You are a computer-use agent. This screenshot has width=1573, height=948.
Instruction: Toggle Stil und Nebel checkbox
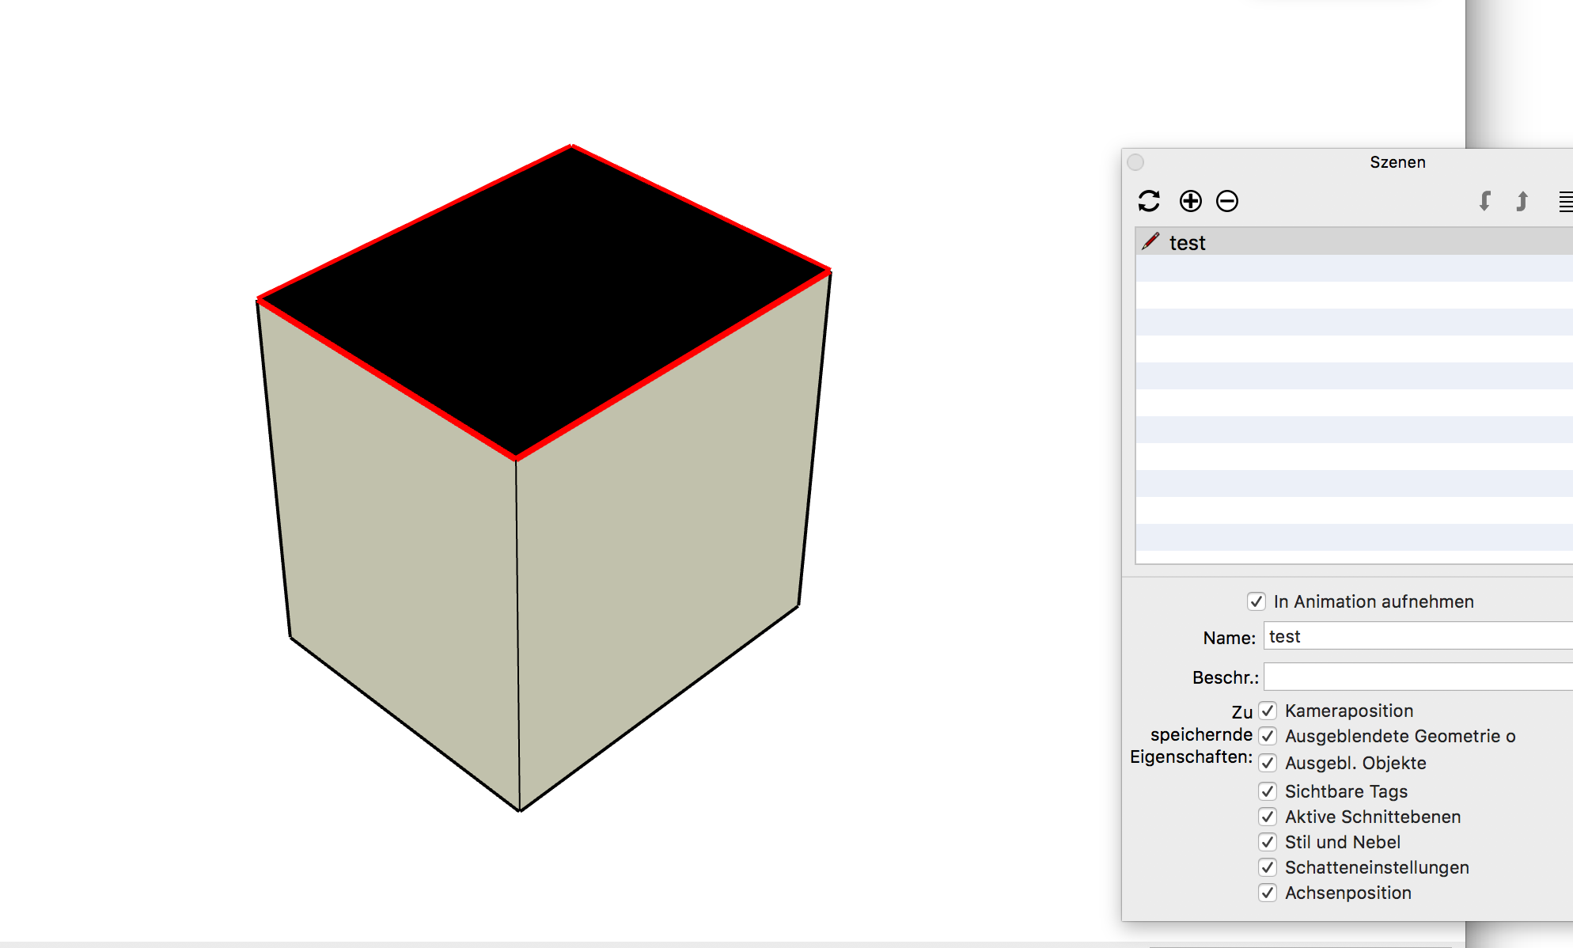pos(1268,842)
